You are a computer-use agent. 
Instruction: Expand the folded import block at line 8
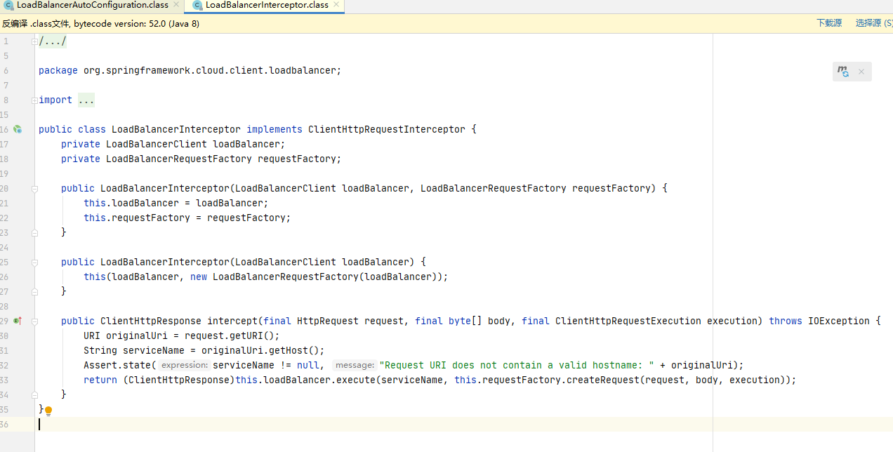pos(34,100)
